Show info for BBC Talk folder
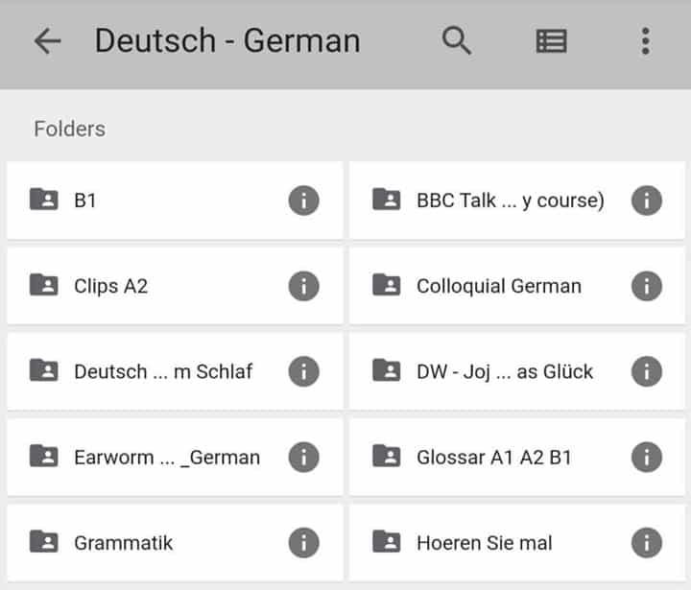Screen dimensions: 691x590 (x=646, y=201)
